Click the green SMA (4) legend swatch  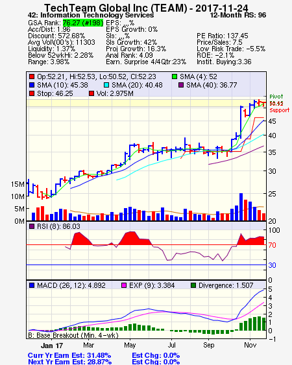tap(175, 77)
